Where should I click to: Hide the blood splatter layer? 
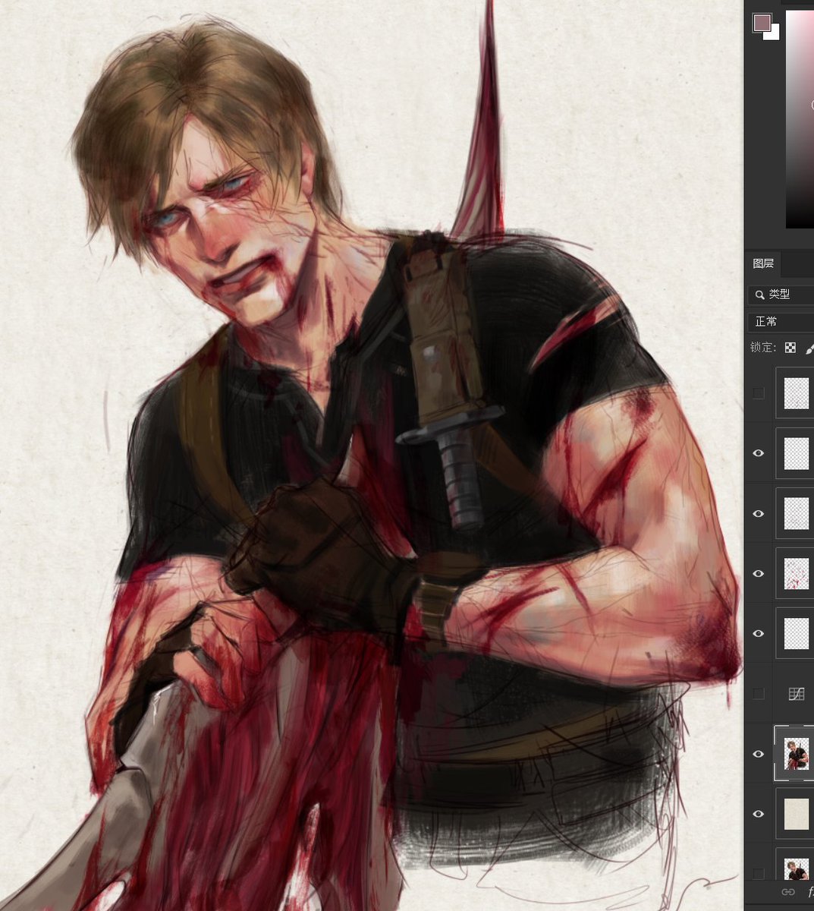point(758,574)
